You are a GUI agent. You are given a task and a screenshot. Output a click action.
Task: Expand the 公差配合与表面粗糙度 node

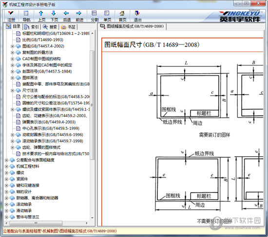6,160
